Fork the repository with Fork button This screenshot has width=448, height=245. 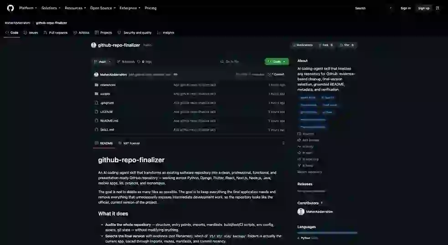coord(325,45)
